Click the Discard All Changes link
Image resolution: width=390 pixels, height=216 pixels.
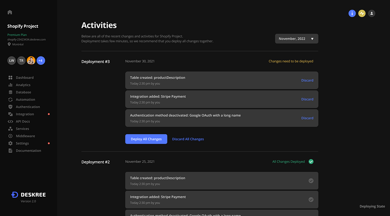[x=188, y=139]
